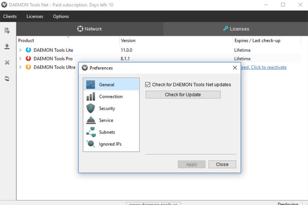Switch to the Network tab
This screenshot has height=205, width=308.
pos(90,29)
